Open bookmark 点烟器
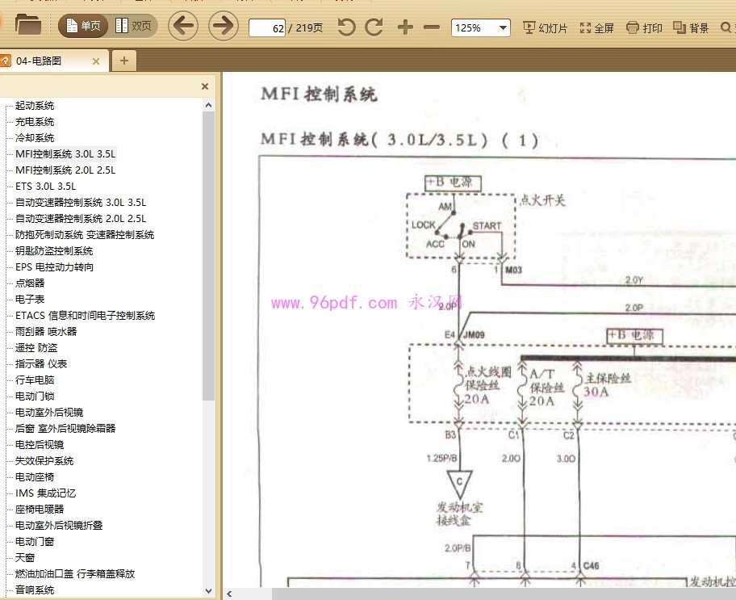Image resolution: width=736 pixels, height=600 pixels. [x=30, y=283]
